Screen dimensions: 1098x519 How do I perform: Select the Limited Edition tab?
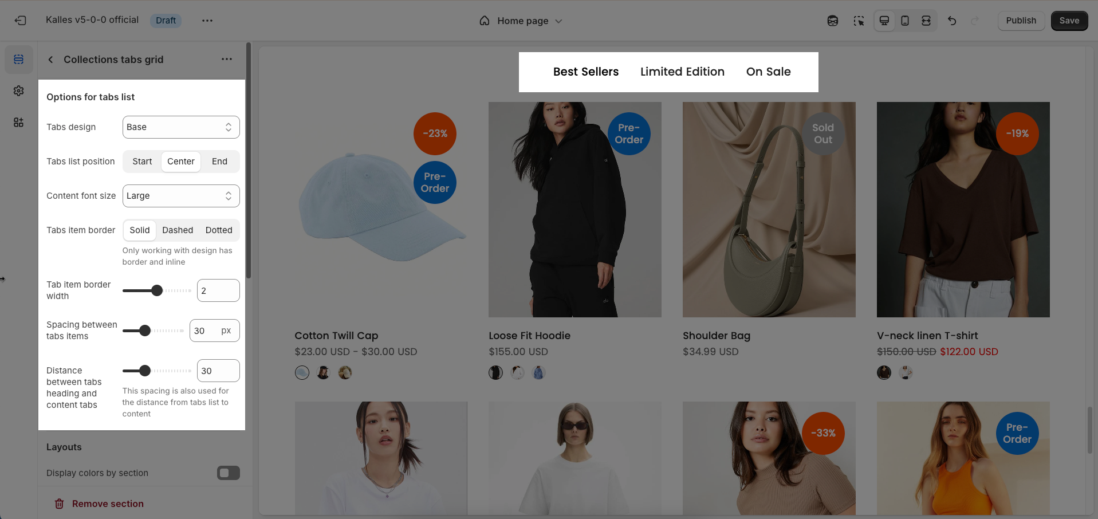[682, 72]
